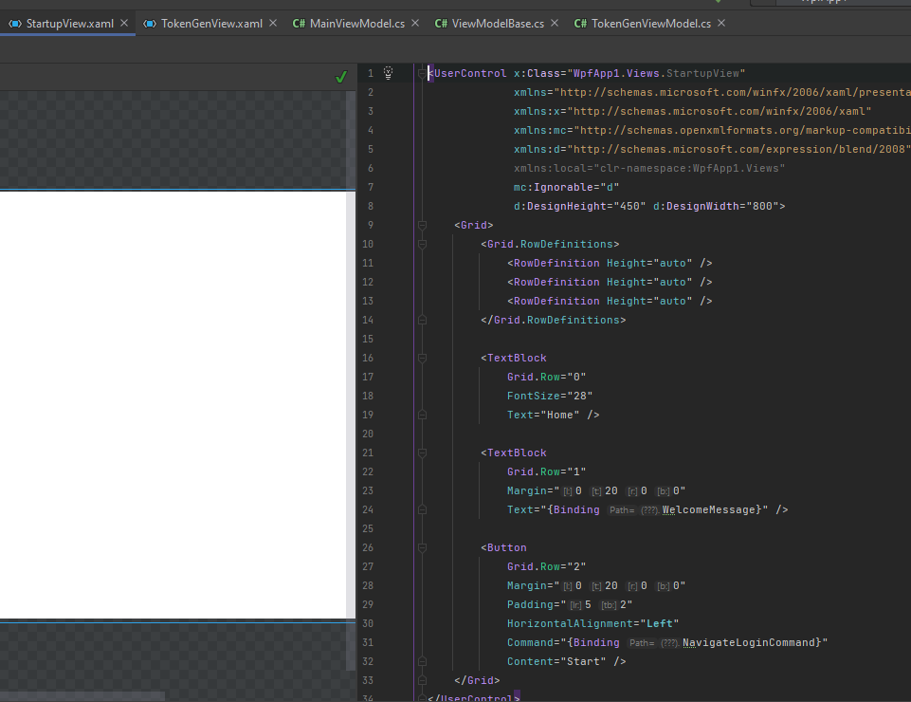Collapse the Button element fold on line 26
The height and width of the screenshot is (702, 911).
422,547
